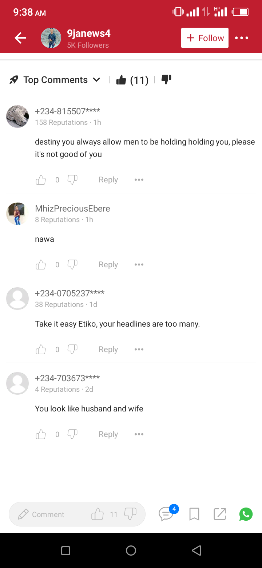Viewport: 262px width, 568px height.
Task: Bookmark this article
Action: 194,514
